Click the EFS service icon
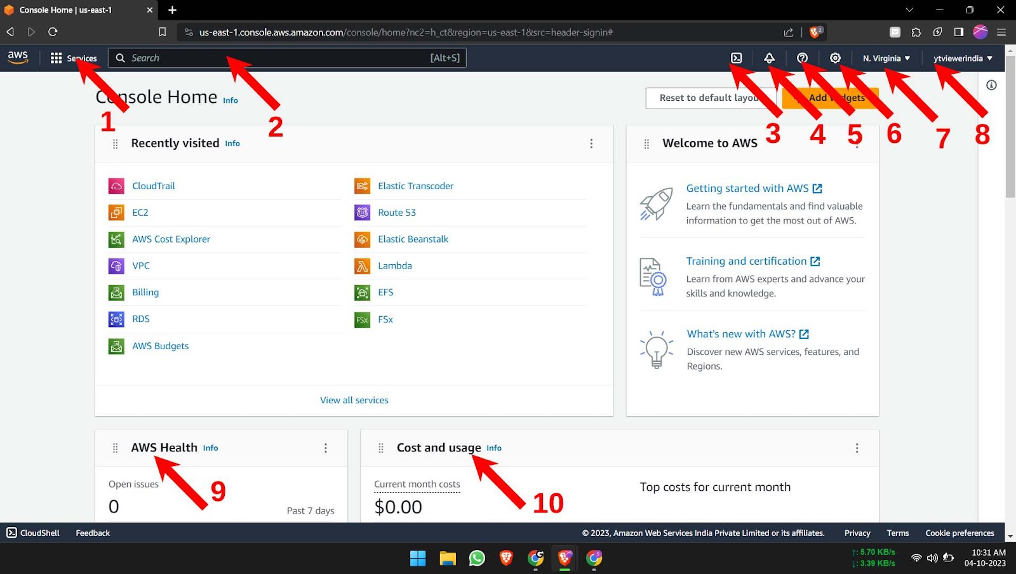The width and height of the screenshot is (1016, 574). click(x=362, y=293)
